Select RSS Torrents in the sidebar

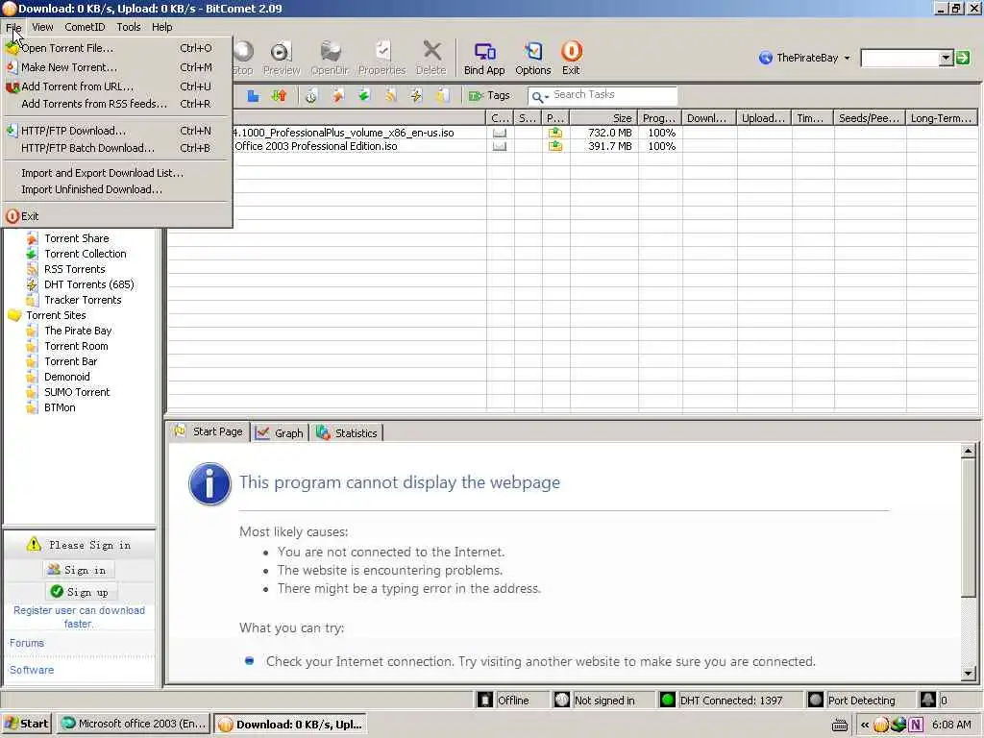click(x=75, y=269)
